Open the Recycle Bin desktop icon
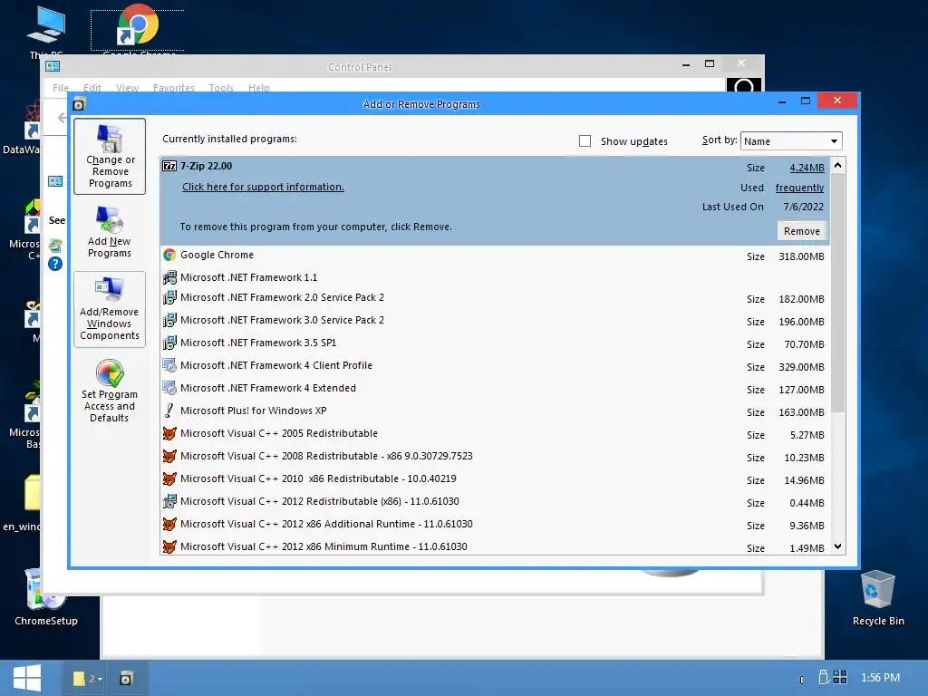 (877, 596)
